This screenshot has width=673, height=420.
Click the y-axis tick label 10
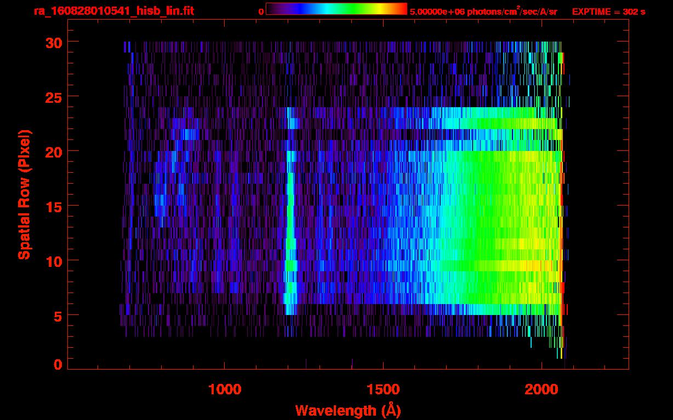(54, 261)
